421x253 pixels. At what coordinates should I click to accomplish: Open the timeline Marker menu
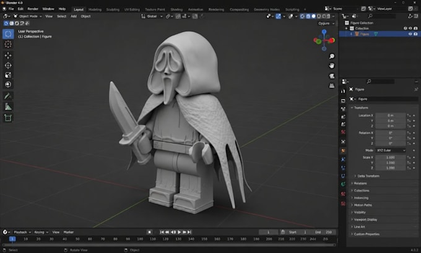[69, 232]
